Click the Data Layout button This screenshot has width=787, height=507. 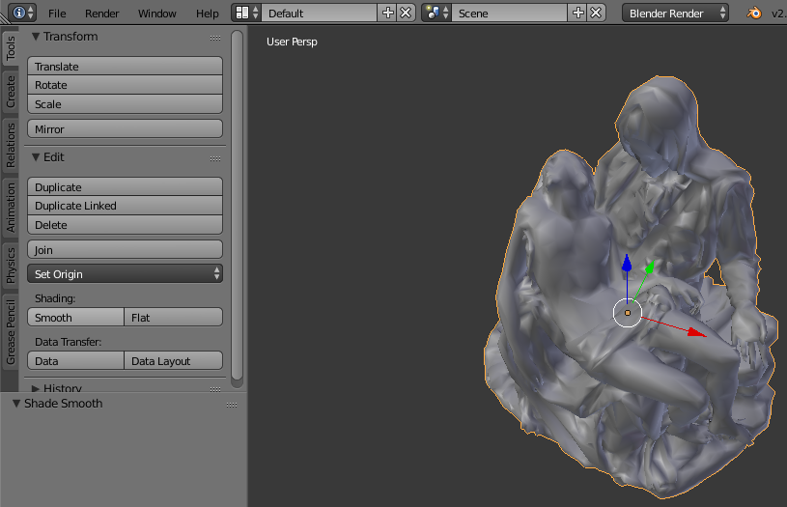click(173, 361)
